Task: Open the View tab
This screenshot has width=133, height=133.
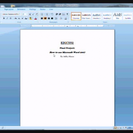Action: [51, 9]
